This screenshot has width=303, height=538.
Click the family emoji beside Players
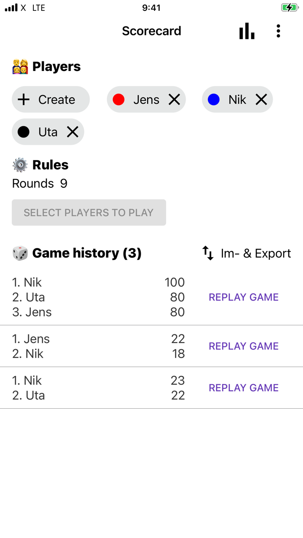coord(19,66)
